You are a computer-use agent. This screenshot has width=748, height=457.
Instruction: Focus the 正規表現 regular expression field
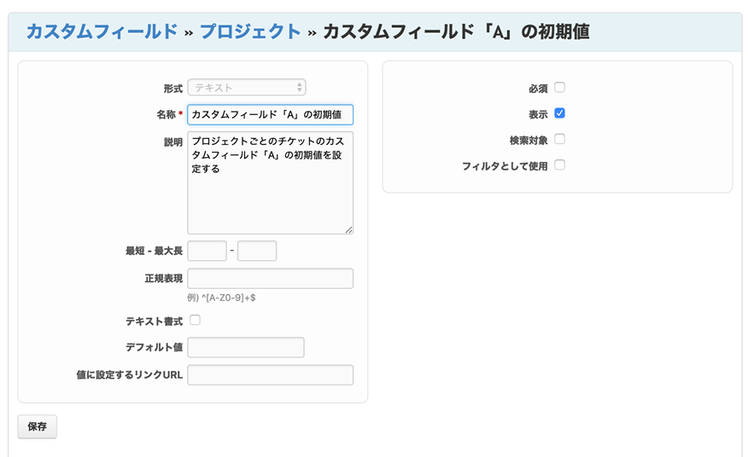[x=270, y=279]
